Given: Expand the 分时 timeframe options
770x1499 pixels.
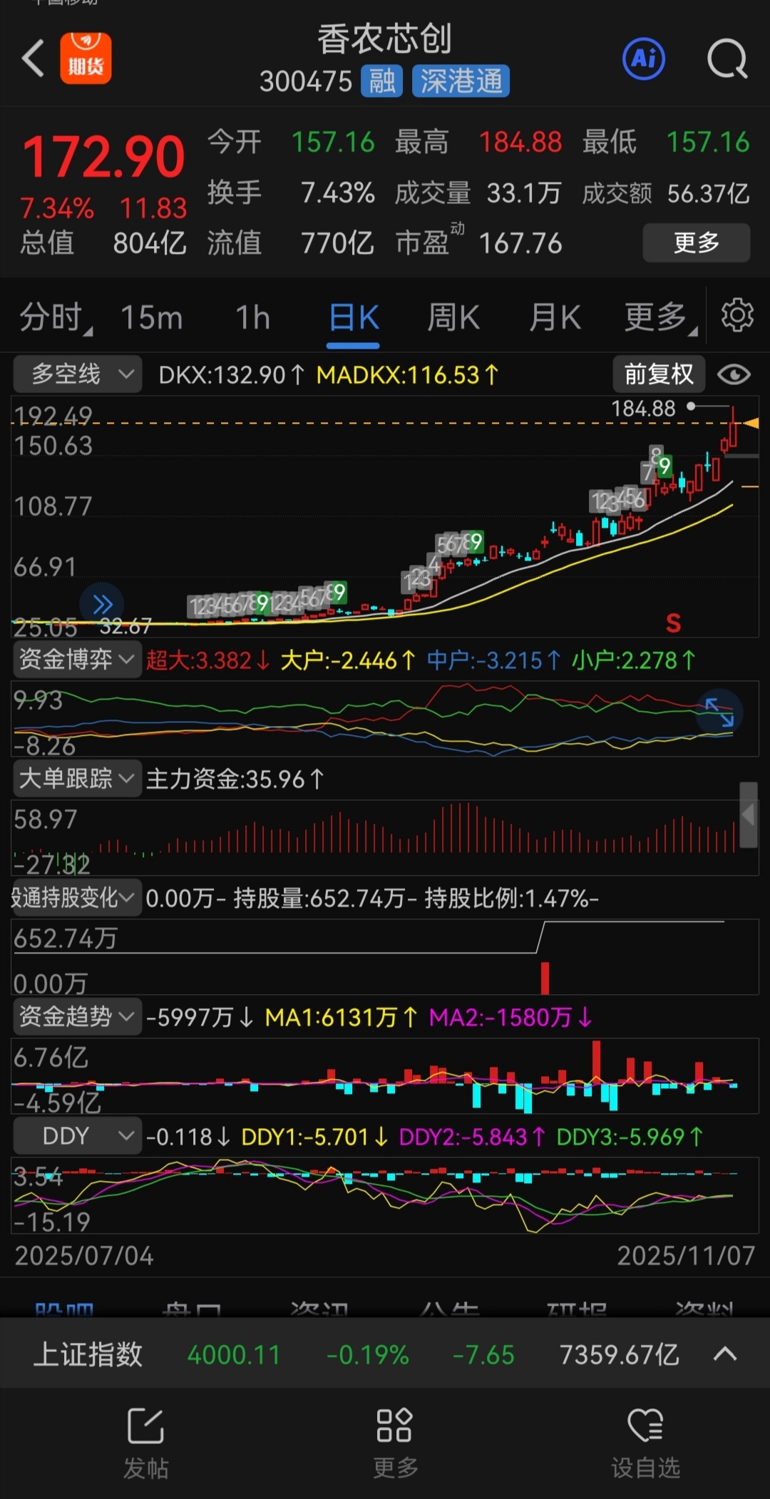Looking at the screenshot, I should pyautogui.click(x=56, y=317).
